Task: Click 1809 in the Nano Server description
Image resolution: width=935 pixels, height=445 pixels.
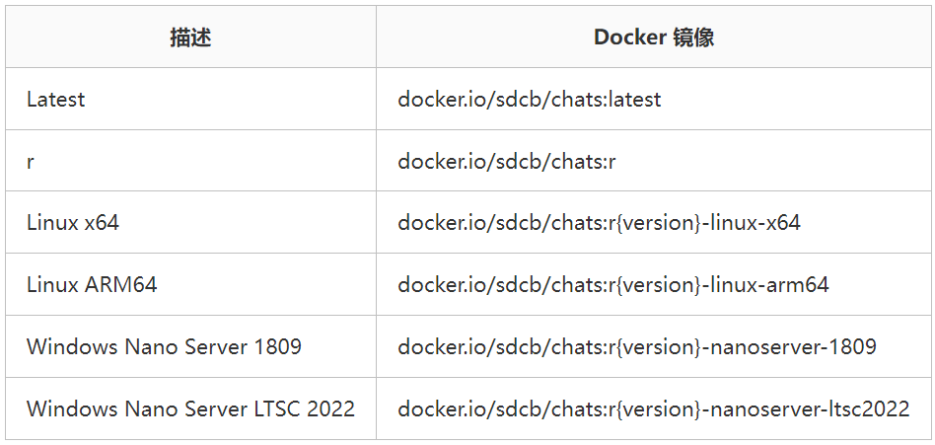Action: coord(276,347)
